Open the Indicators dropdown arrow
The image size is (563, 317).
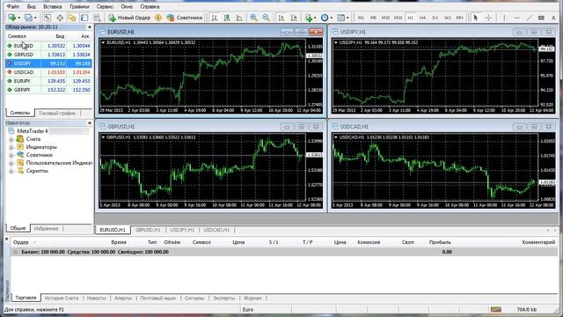(315, 18)
